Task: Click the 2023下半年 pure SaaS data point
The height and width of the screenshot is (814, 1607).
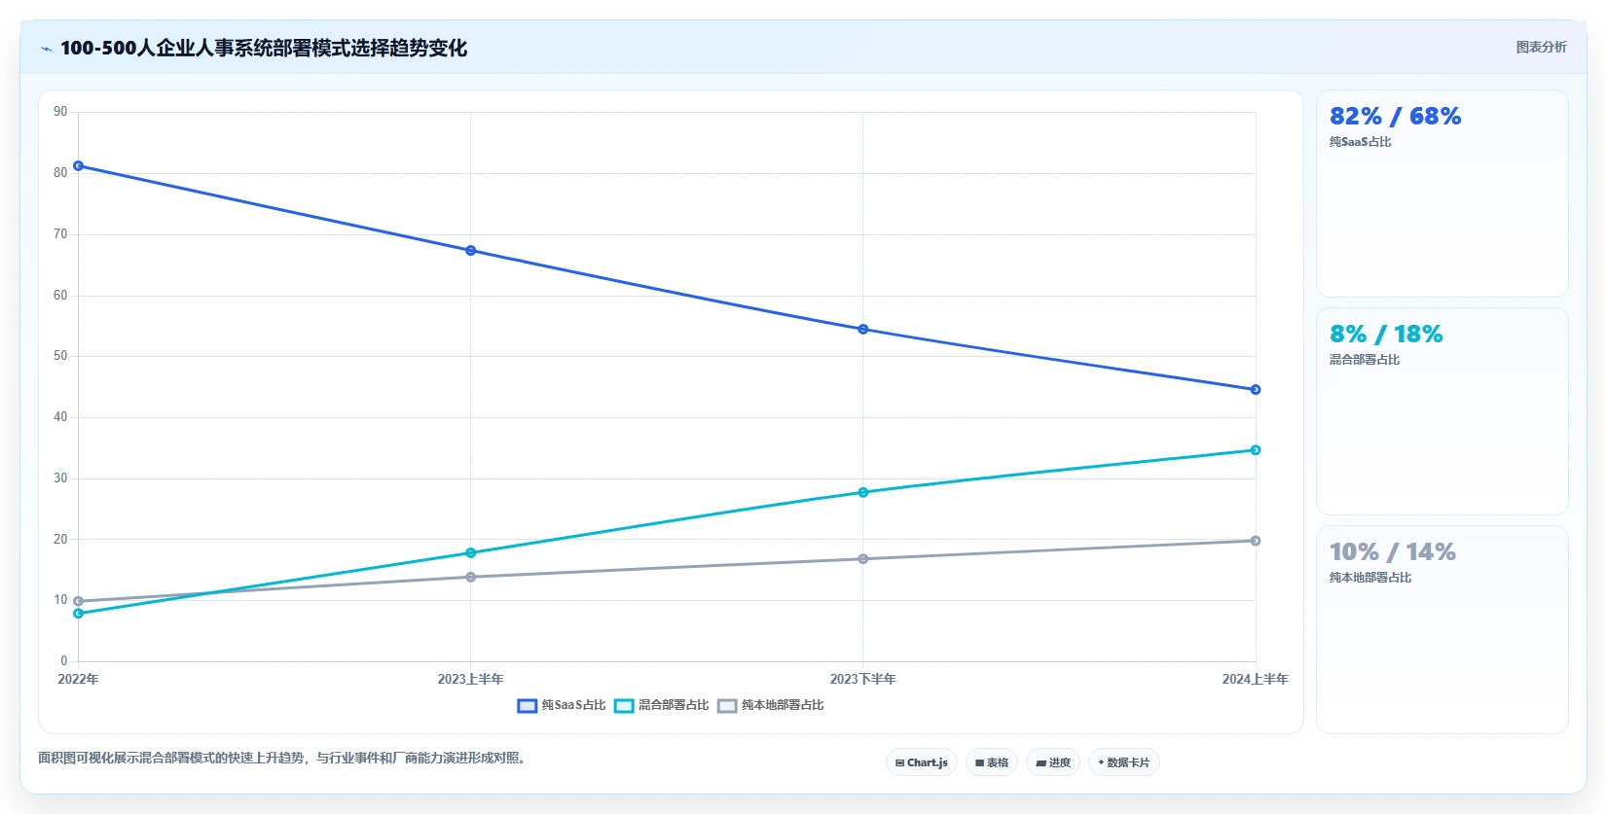Action: pos(863,330)
